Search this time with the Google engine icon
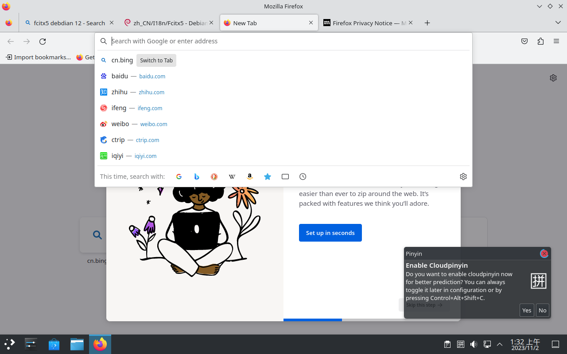The width and height of the screenshot is (567, 354). [x=179, y=177]
